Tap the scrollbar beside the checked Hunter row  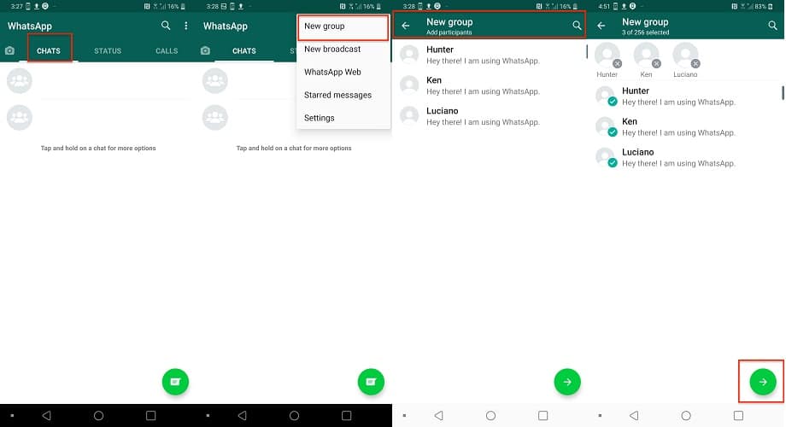(x=783, y=93)
